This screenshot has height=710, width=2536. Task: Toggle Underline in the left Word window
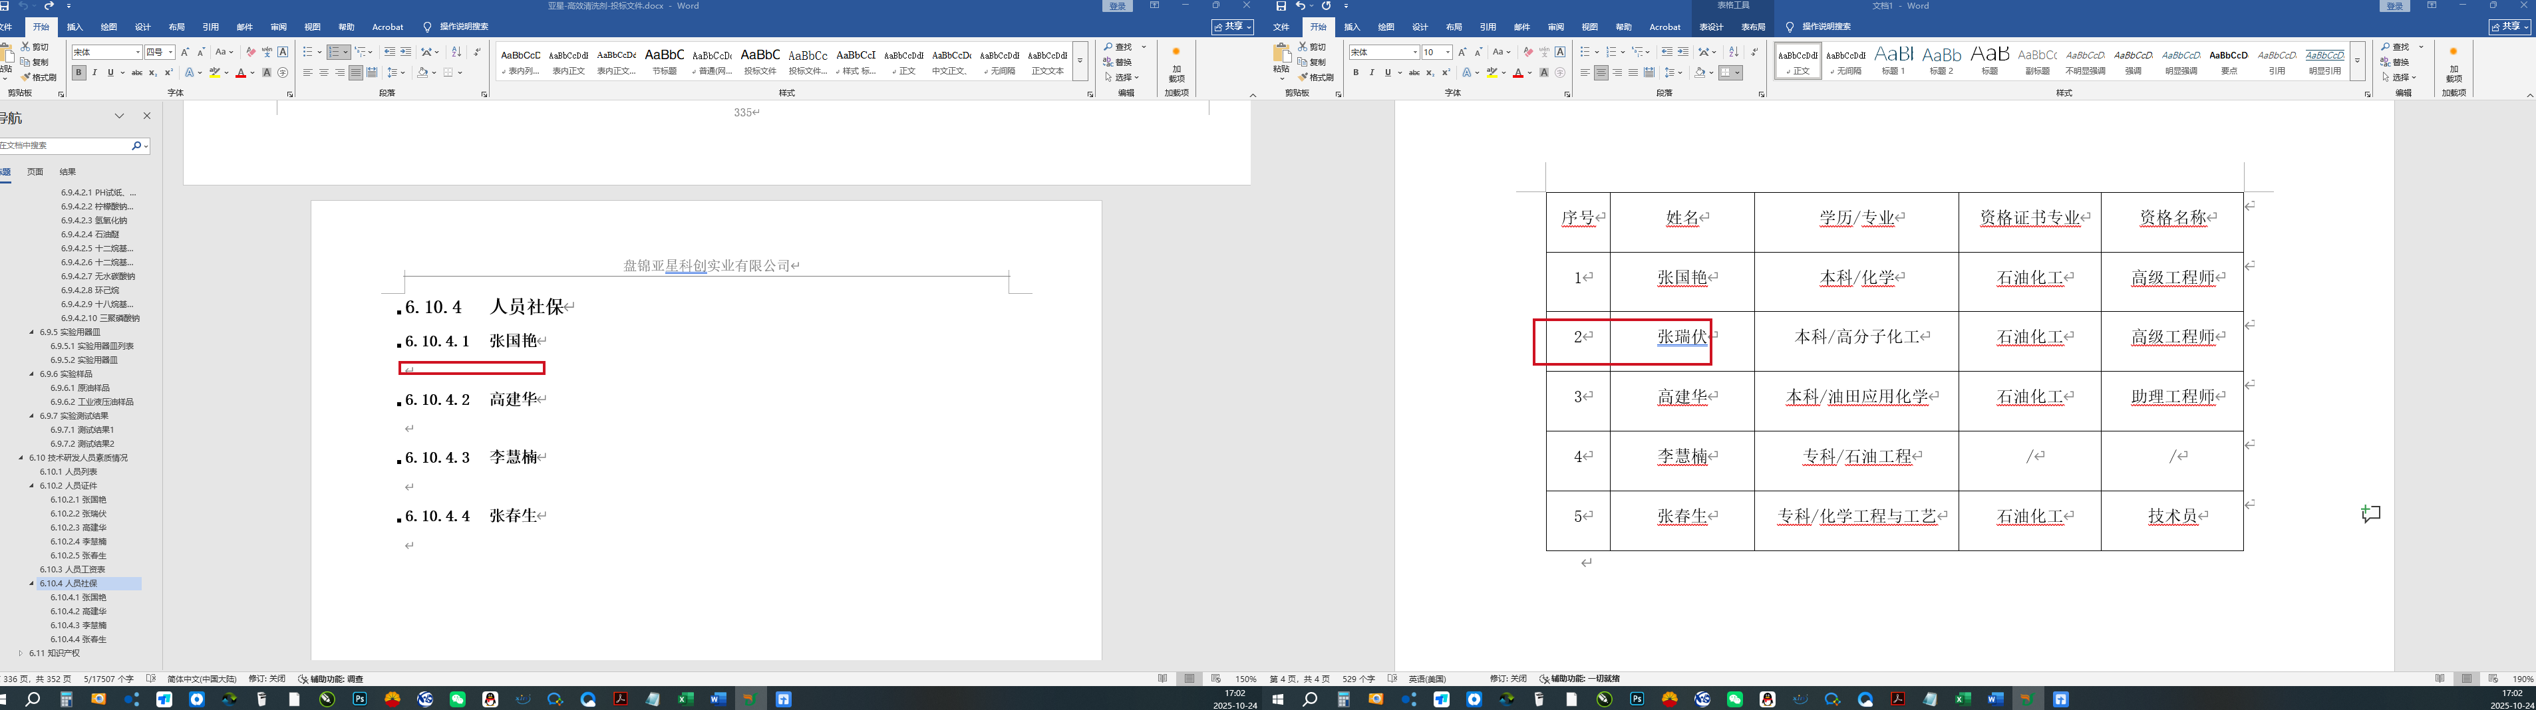[x=110, y=72]
